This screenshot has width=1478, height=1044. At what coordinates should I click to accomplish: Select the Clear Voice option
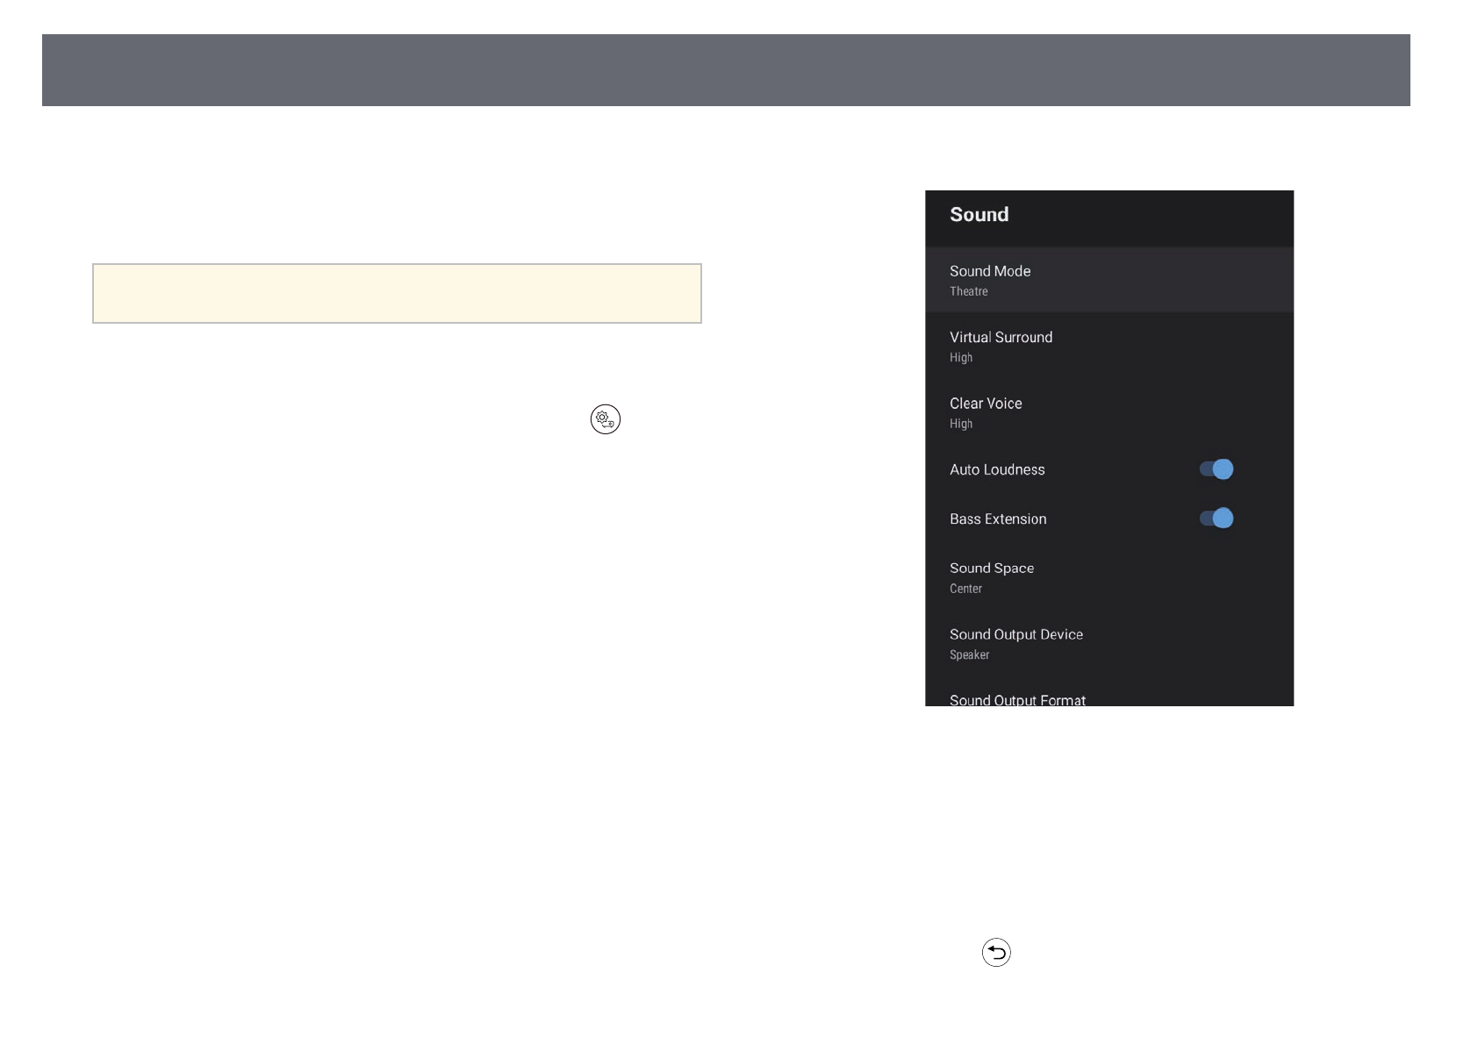986,404
